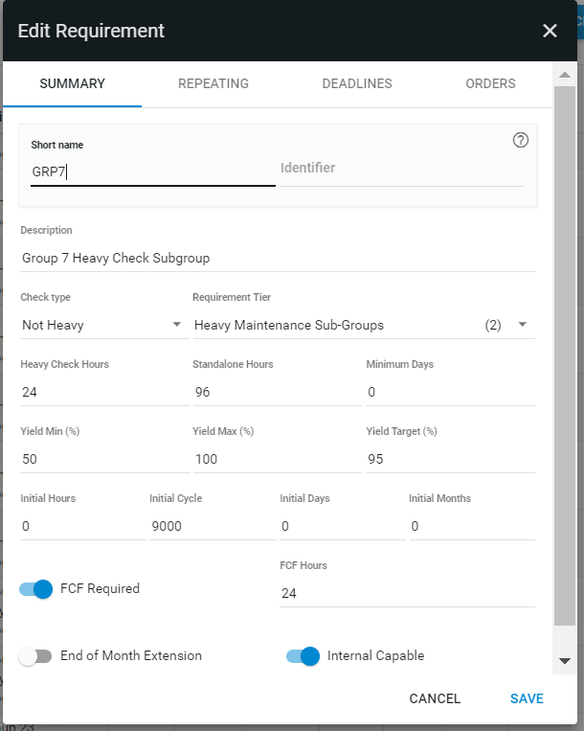The image size is (584, 731).
Task: Toggle the FCF Required switch
Action: [35, 589]
